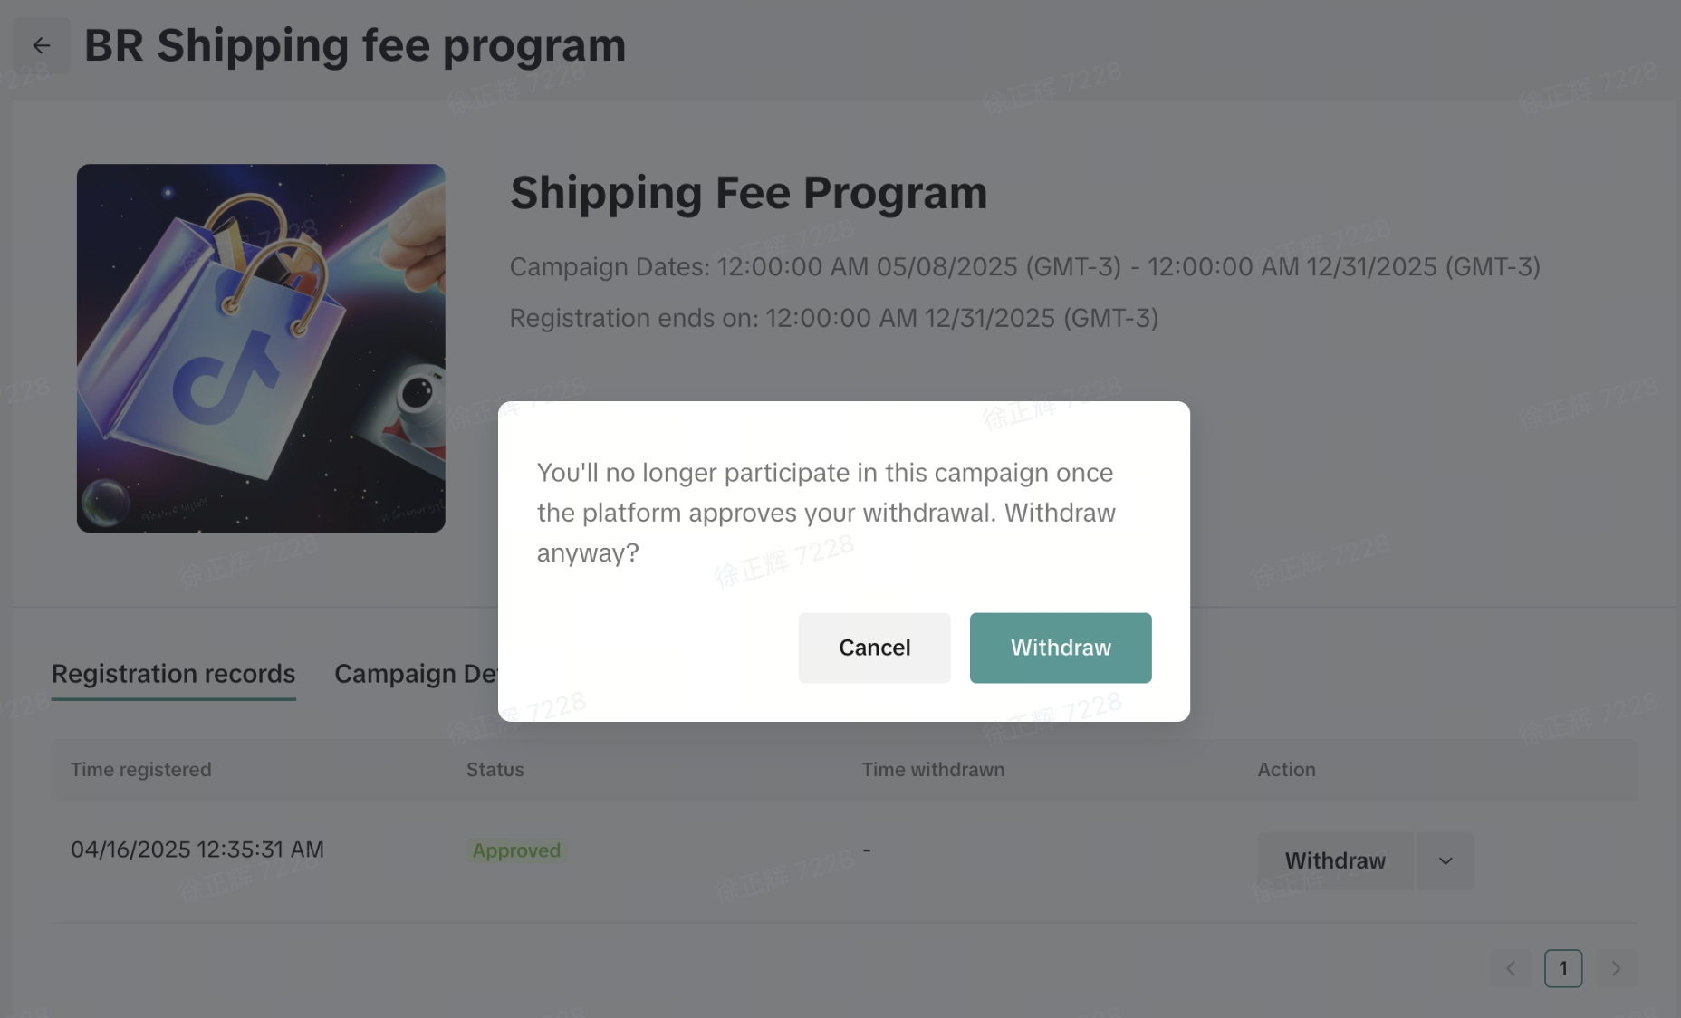Click the back arrow icon
The image size is (1681, 1018).
click(42, 45)
